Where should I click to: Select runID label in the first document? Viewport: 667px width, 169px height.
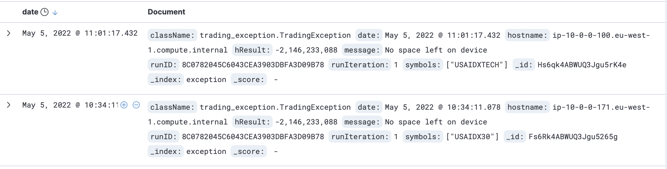(x=163, y=65)
